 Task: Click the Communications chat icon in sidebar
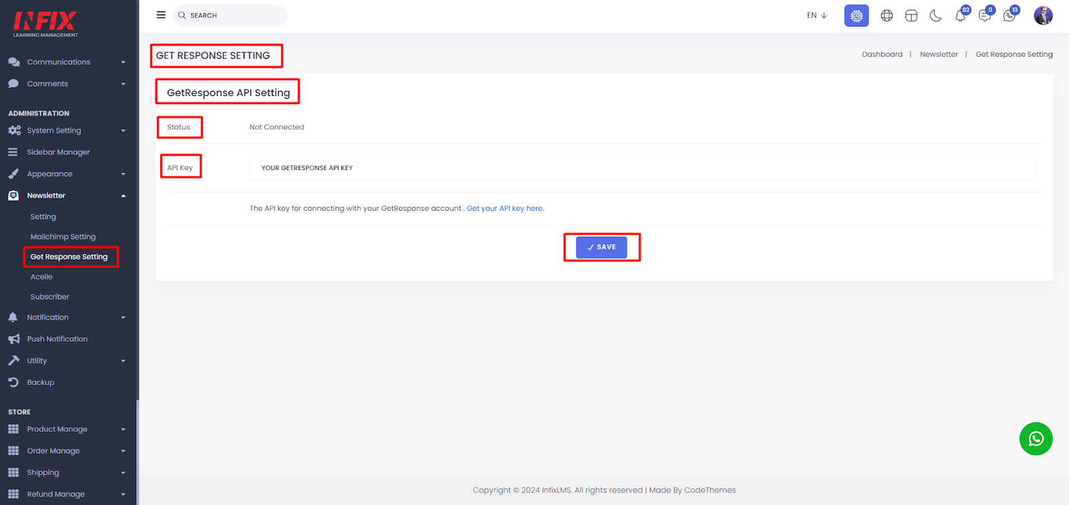click(x=13, y=62)
